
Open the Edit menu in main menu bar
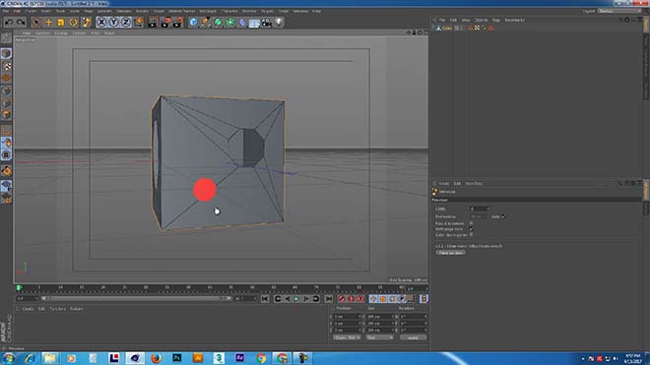point(17,11)
